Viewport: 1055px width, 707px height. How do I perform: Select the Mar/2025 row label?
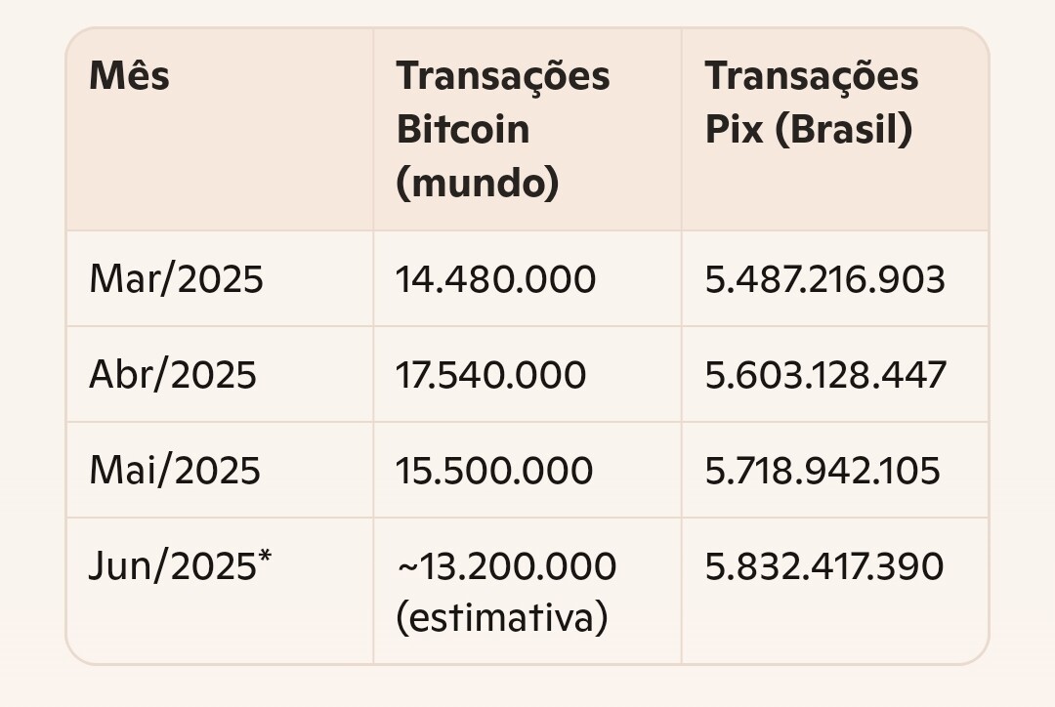coord(176,279)
